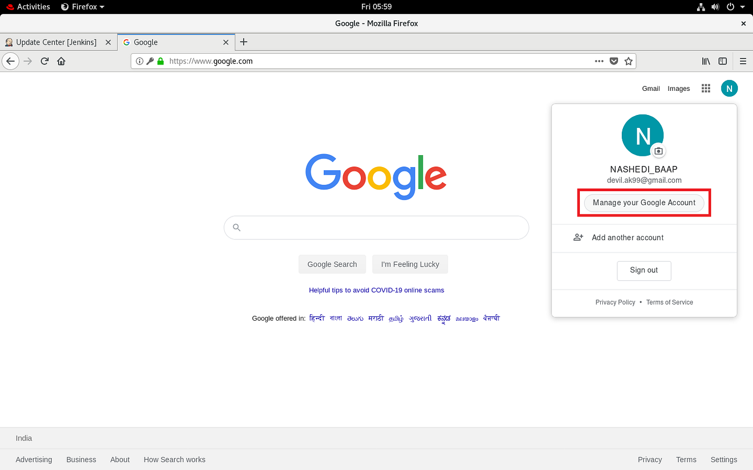Open Privacy Policy in account panel
The image size is (753, 470).
point(615,302)
